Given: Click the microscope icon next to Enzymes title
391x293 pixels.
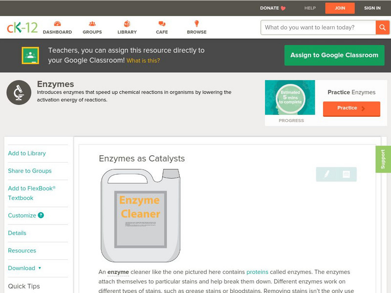Looking at the screenshot, I should [x=18, y=92].
